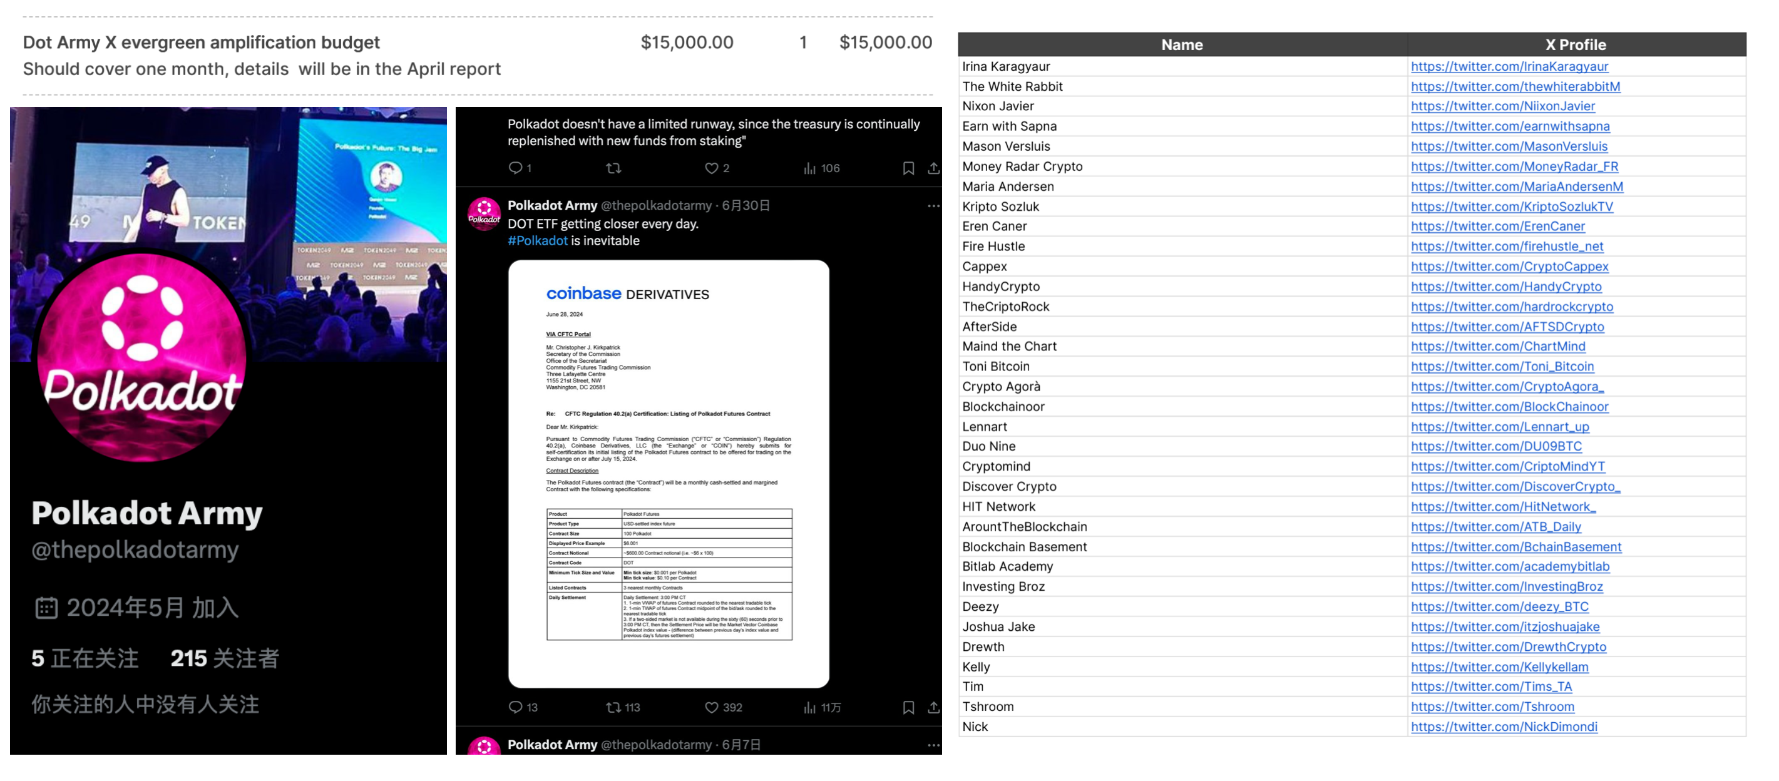Open the HitNetwork_ twitter link
Image resolution: width=1779 pixels, height=781 pixels.
1503,506
